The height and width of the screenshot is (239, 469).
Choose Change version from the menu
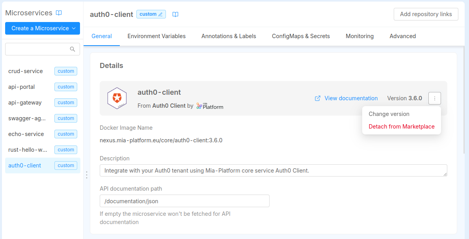point(389,114)
